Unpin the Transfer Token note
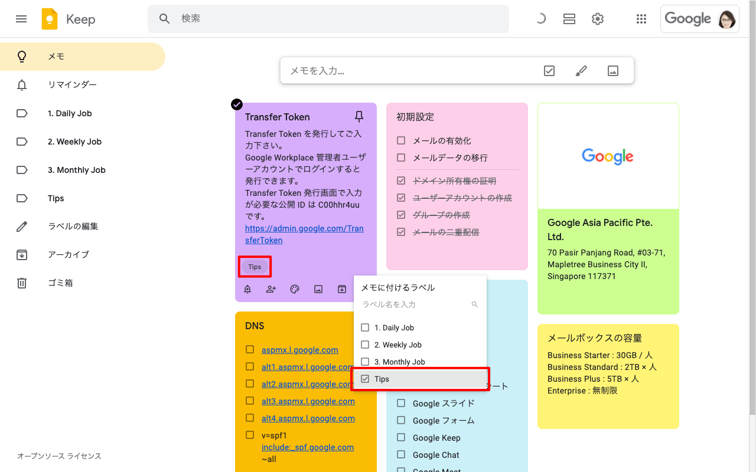 pyautogui.click(x=359, y=116)
